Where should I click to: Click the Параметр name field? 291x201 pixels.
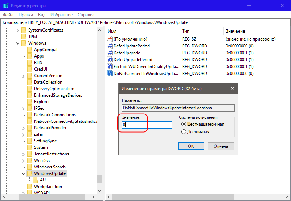point(178,108)
